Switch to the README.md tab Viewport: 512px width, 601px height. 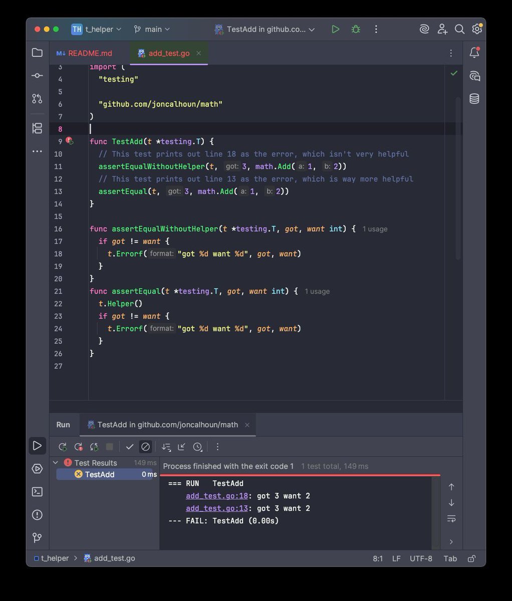tap(84, 53)
